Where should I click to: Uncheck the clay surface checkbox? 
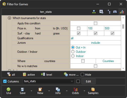click(79, 33)
